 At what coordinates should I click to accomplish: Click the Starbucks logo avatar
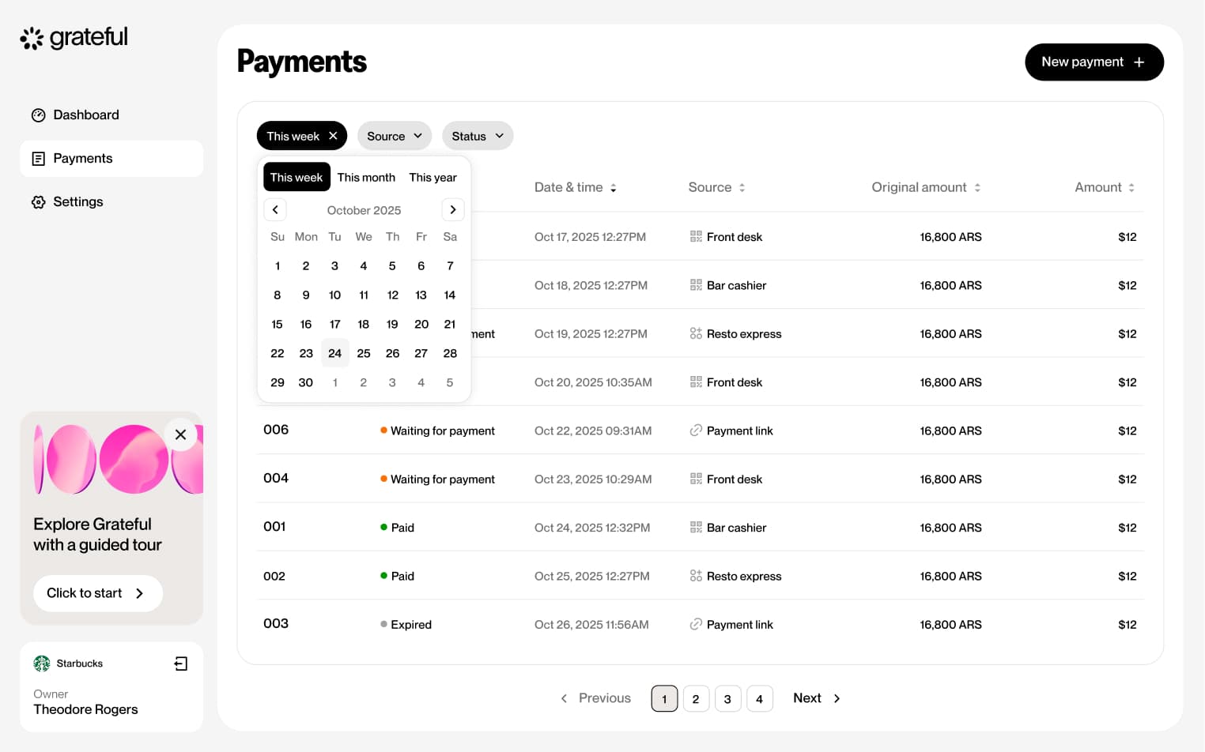point(42,664)
